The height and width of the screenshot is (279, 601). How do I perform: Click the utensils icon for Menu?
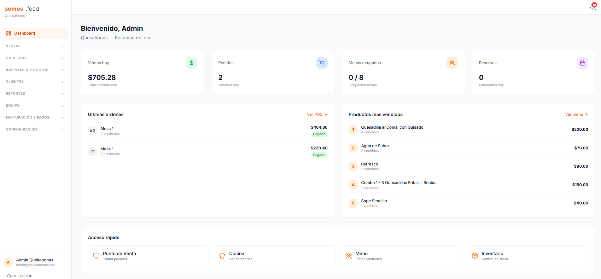coord(348,256)
